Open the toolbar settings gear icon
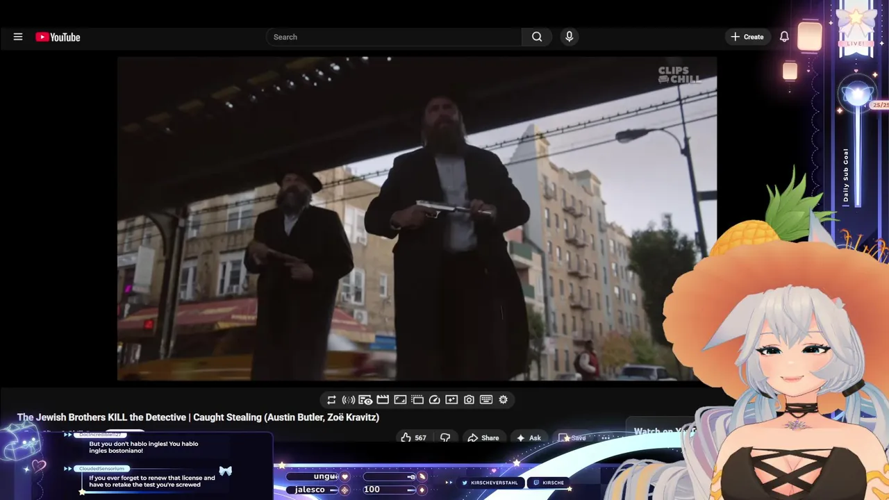Viewport: 889px width, 500px height. tap(503, 400)
